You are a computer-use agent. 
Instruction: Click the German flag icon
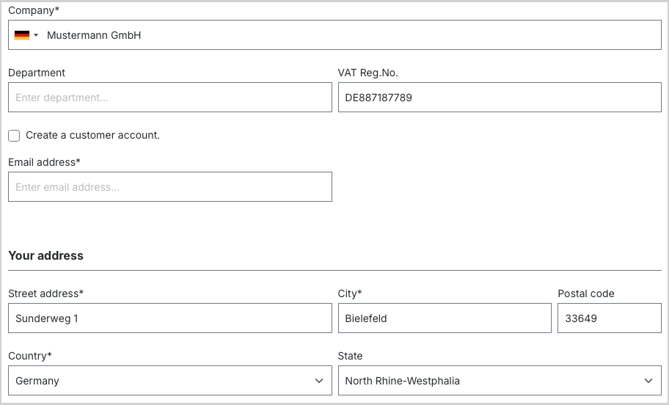coord(22,35)
